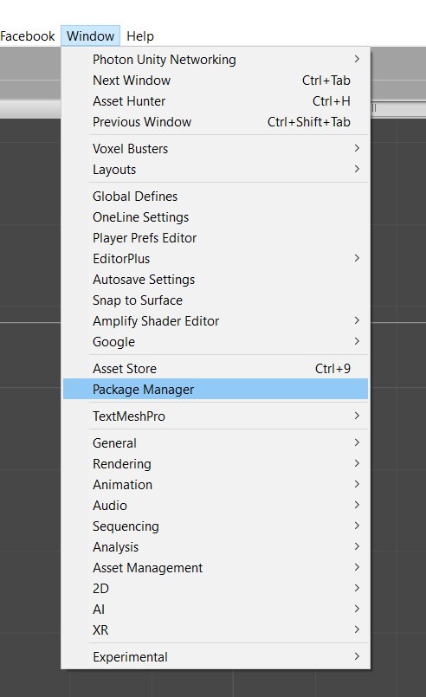The width and height of the screenshot is (426, 697).
Task: Select Previous Window entry
Action: [x=216, y=122]
